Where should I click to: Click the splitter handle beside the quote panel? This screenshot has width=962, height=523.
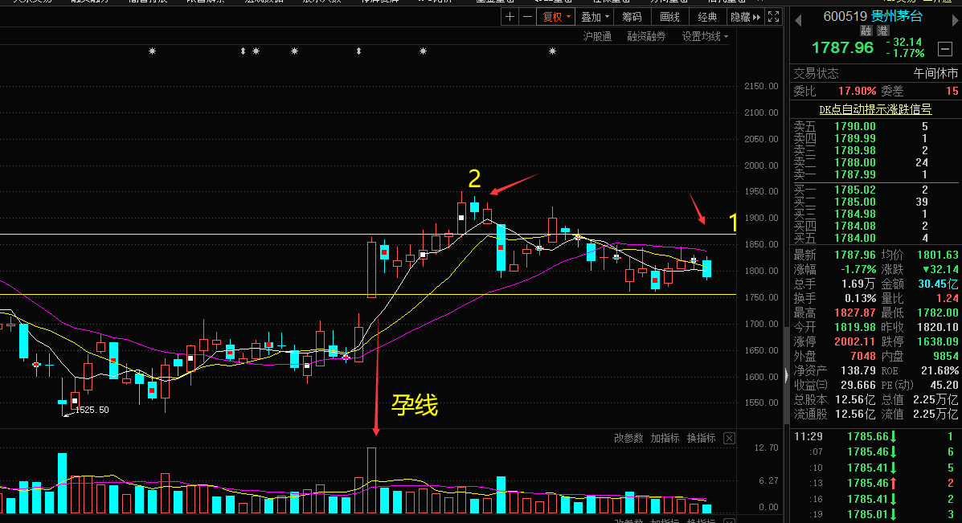tap(787, 375)
